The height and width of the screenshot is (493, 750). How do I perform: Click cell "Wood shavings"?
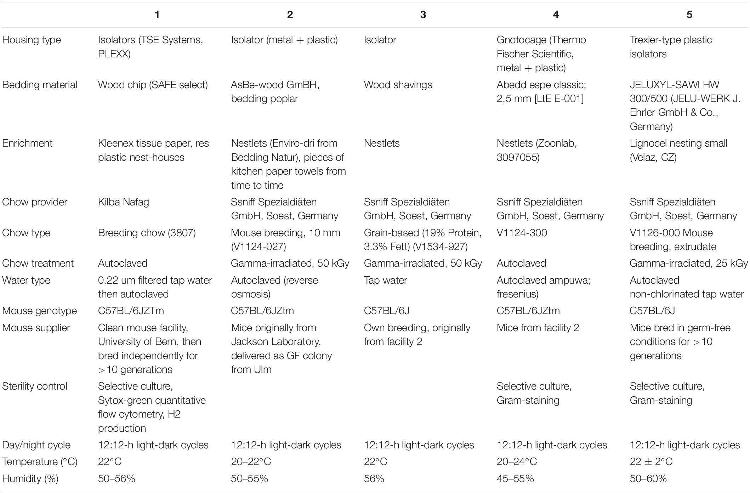coord(398,85)
